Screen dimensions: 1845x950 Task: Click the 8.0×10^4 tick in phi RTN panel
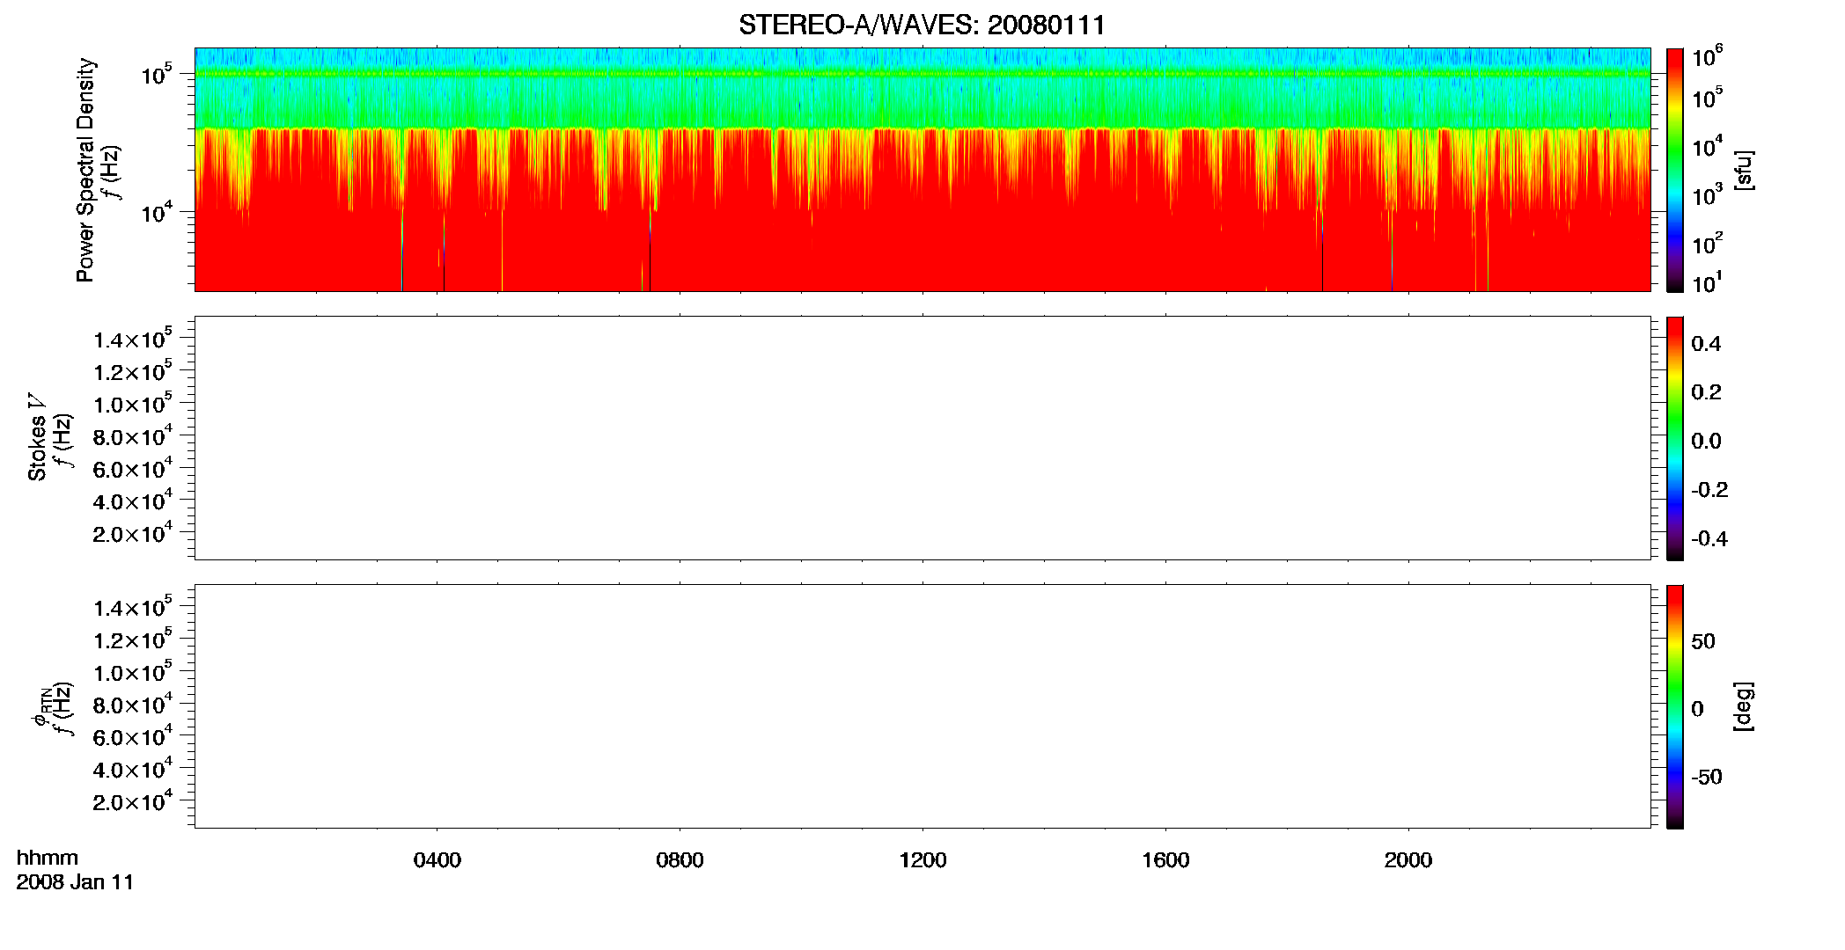(133, 705)
